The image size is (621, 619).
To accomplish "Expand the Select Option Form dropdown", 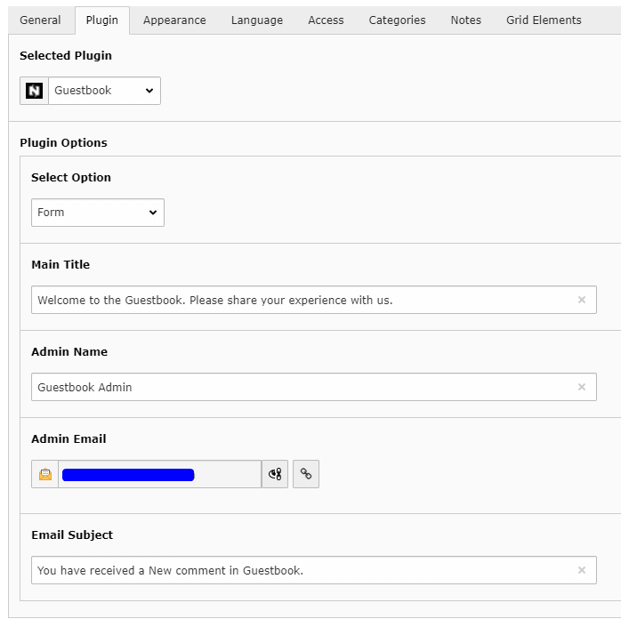I will [98, 213].
